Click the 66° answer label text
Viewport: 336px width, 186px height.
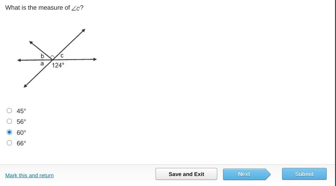21,143
